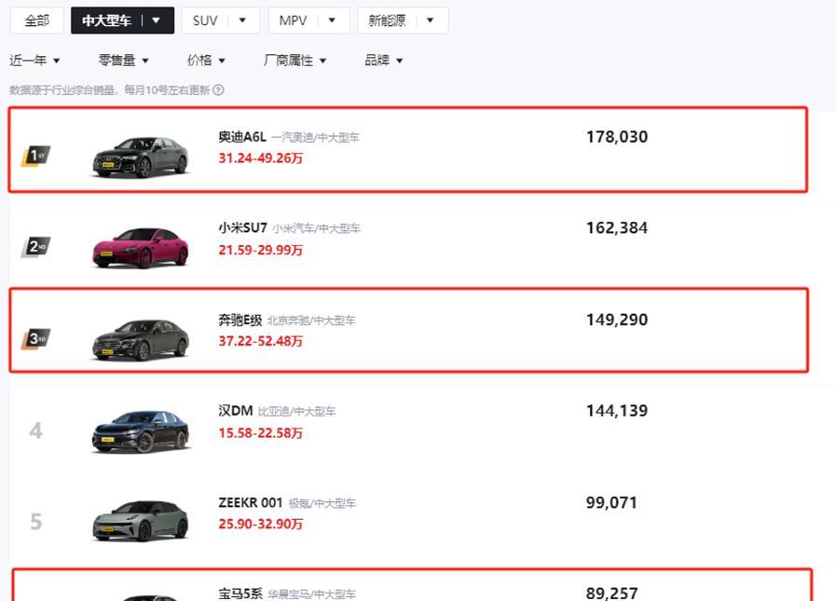The width and height of the screenshot is (836, 601).
Task: Select the 中大型车 category tab
Action: 107,20
